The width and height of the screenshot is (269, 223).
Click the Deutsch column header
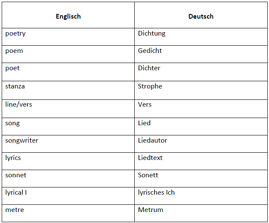[201, 15]
